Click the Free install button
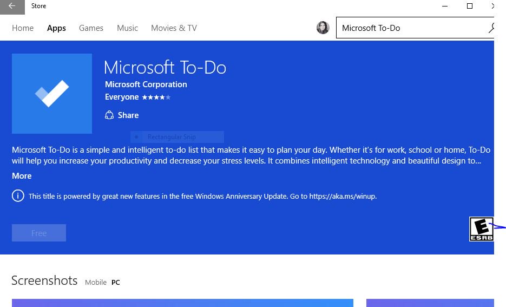The image size is (506, 307). click(x=39, y=233)
